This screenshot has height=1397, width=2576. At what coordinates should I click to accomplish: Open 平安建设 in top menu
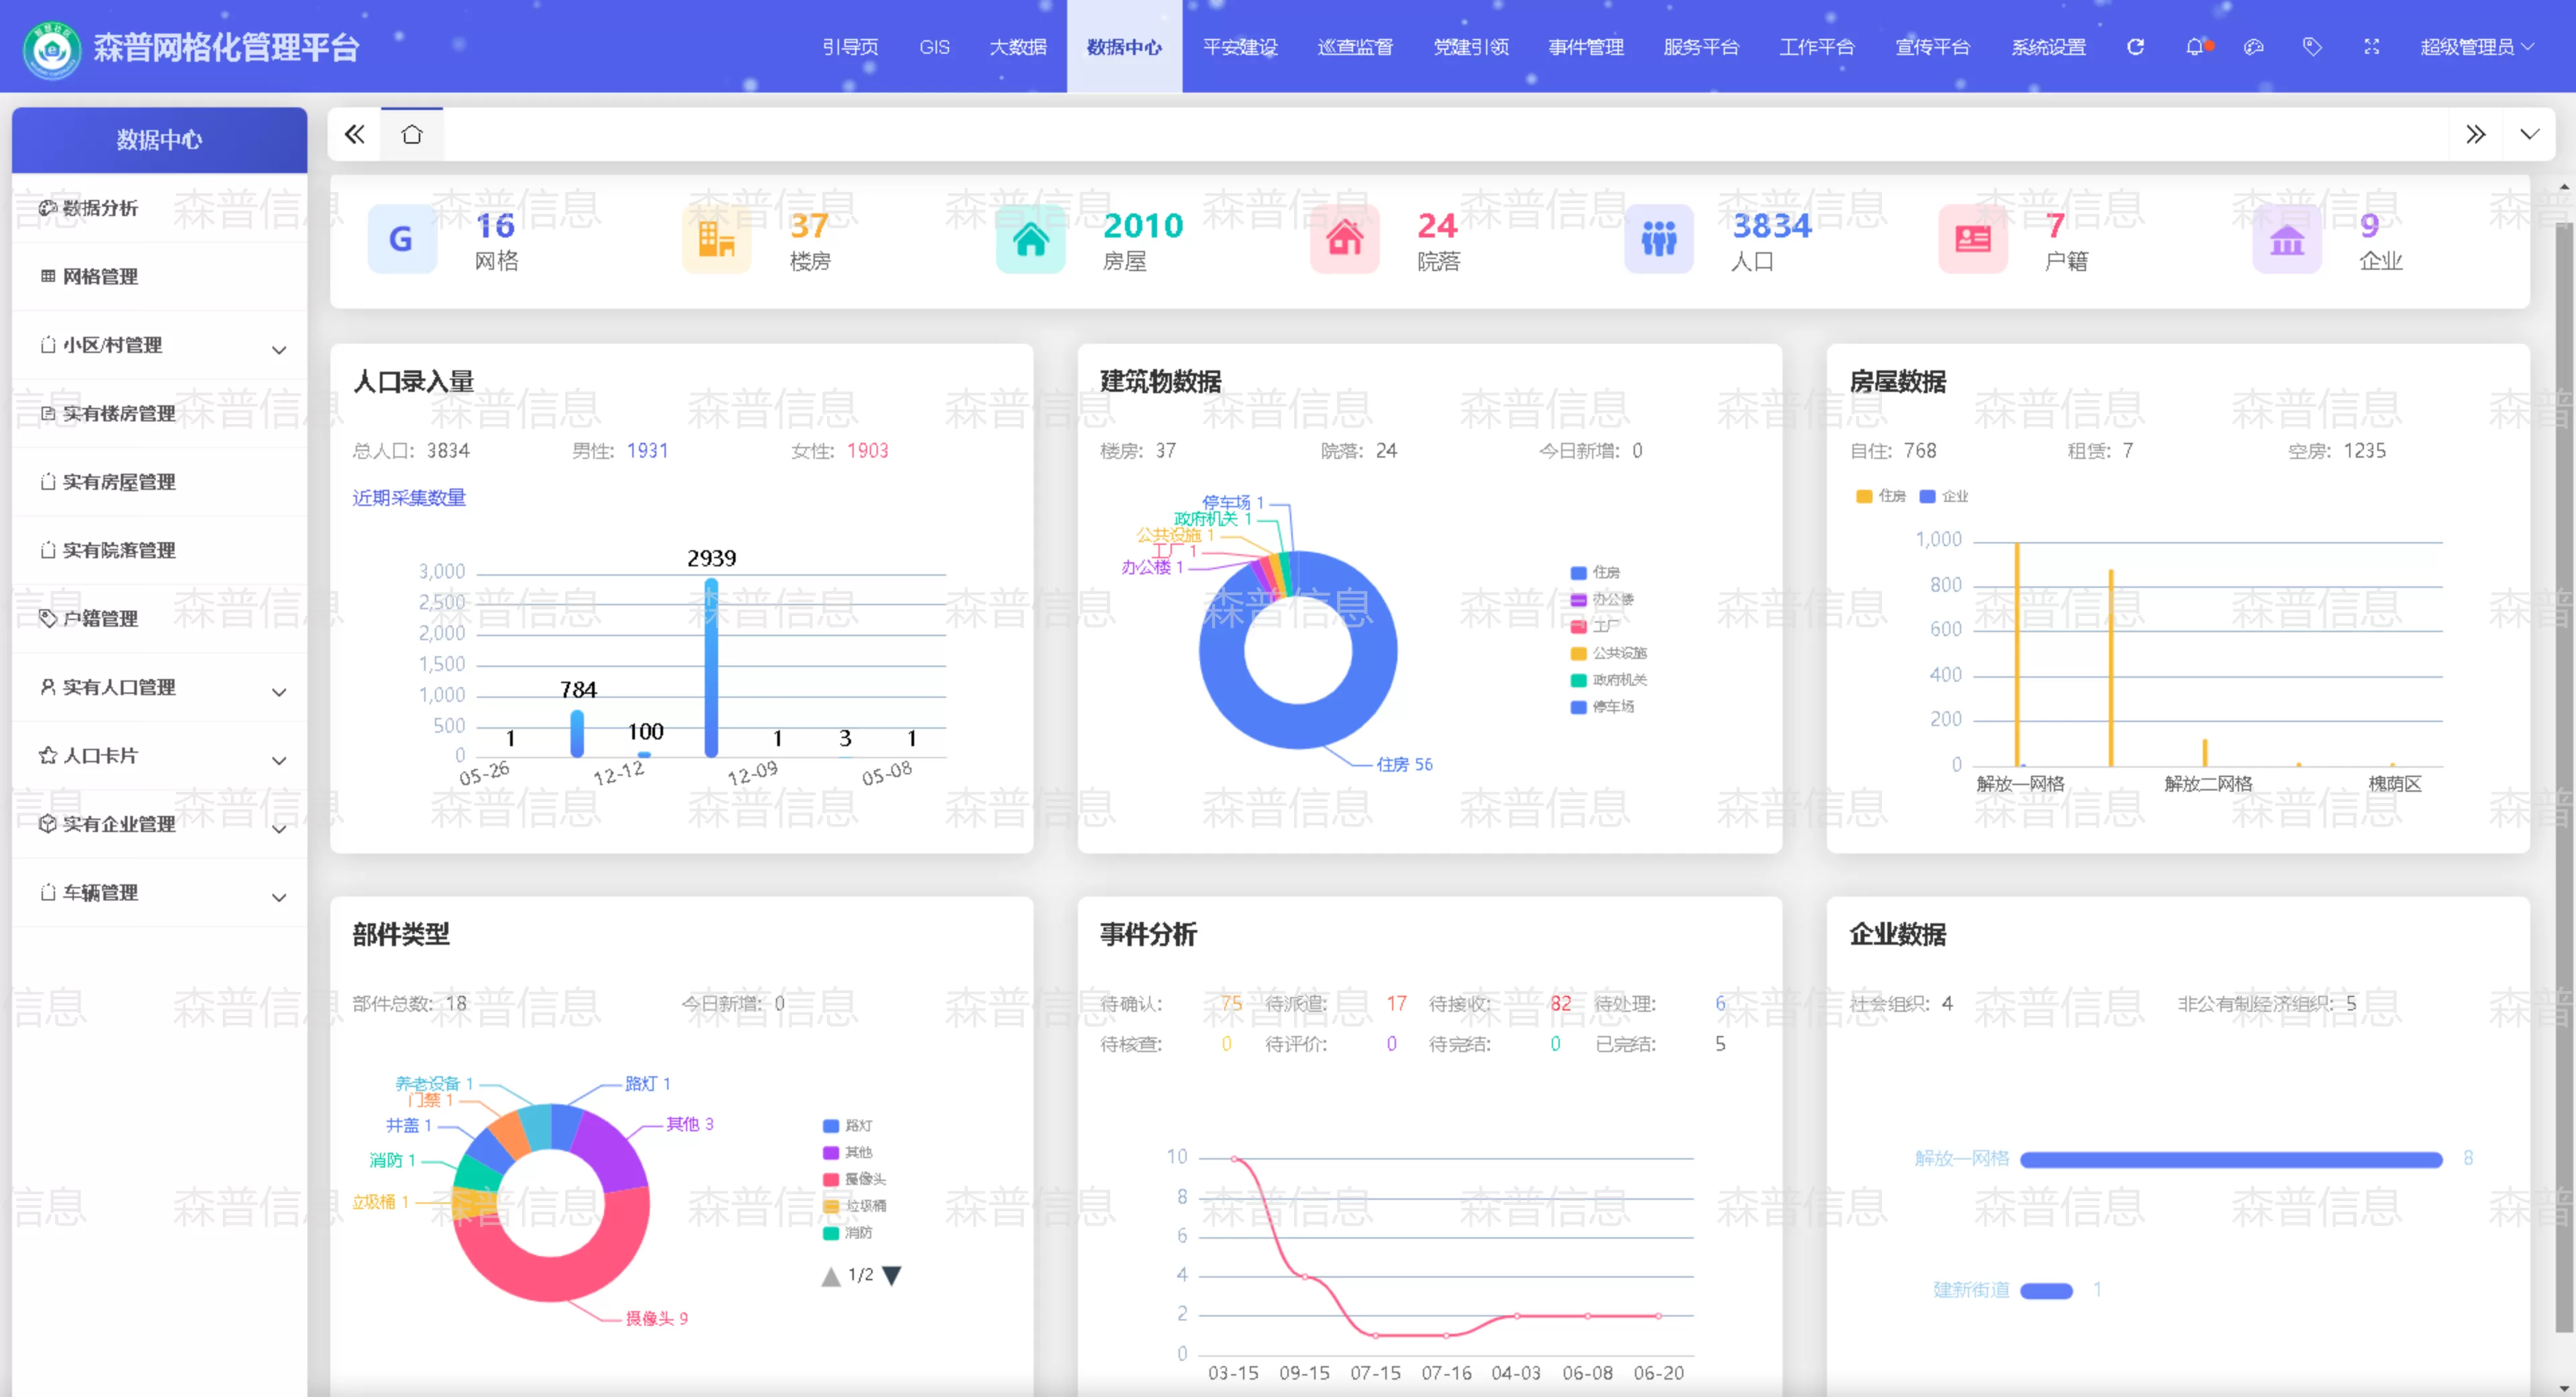tap(1240, 47)
